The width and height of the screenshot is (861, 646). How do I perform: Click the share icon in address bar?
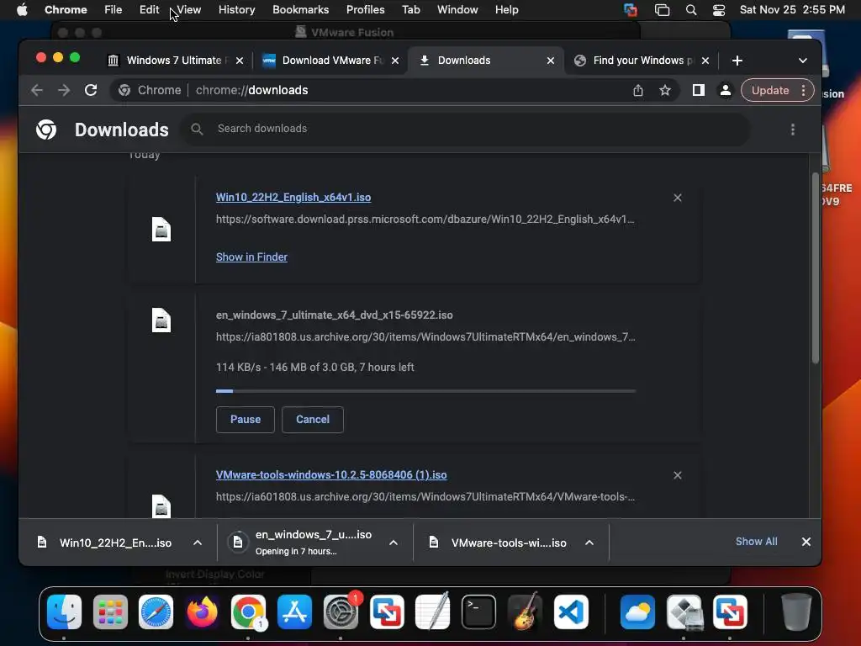click(637, 90)
